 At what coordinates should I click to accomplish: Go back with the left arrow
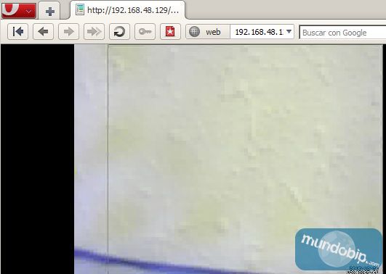point(43,31)
